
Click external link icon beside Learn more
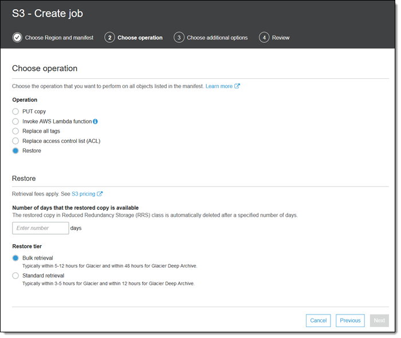tap(237, 86)
